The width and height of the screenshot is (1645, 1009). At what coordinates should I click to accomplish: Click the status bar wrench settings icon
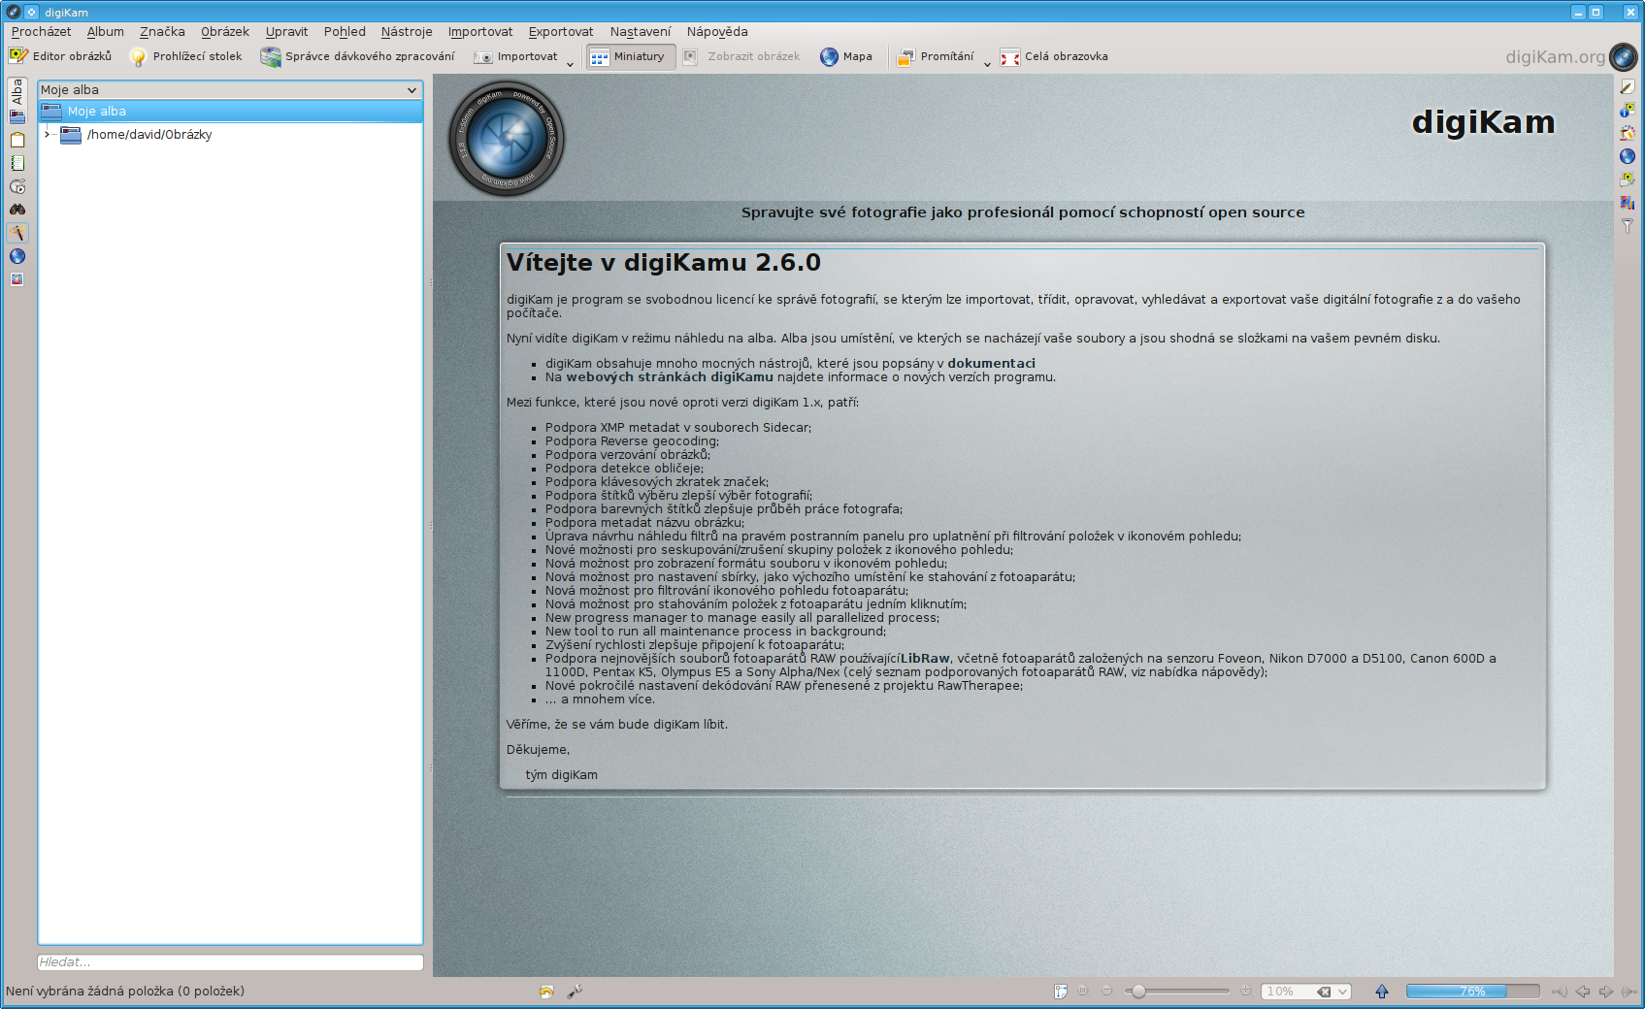(575, 992)
